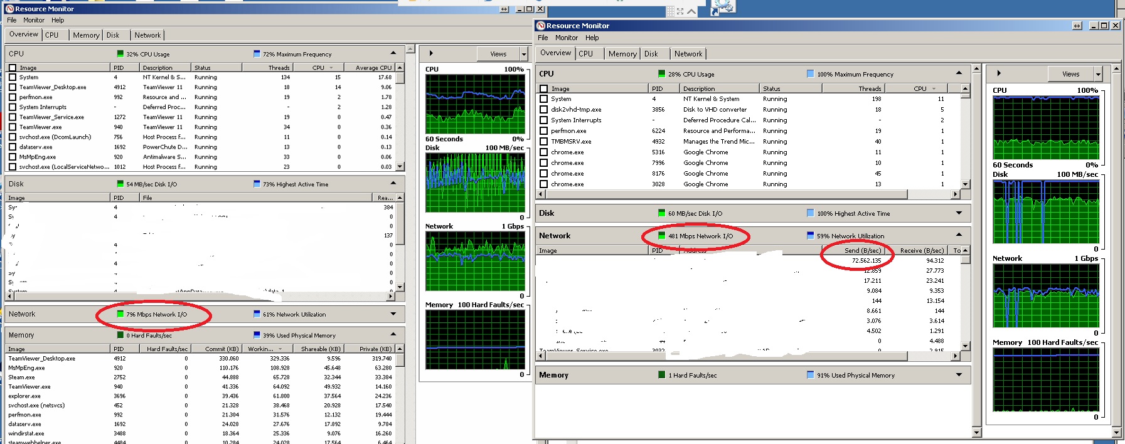
Task: Sort by the Send (B/sec) column header
Action: coord(863,250)
